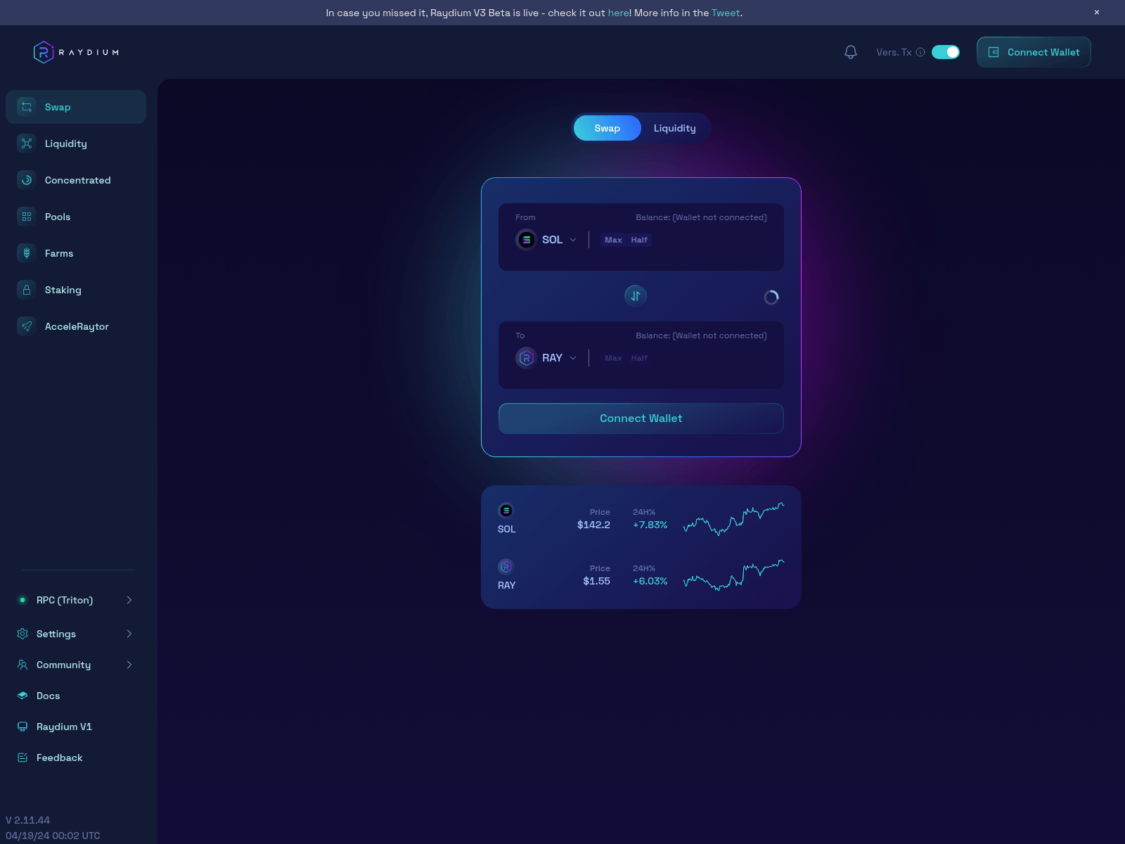Viewport: 1125px width, 844px height.
Task: Click Concentrated sidebar icon
Action: pos(27,180)
